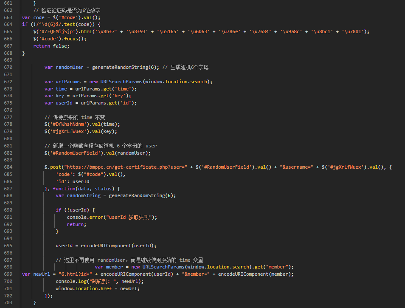Click 'urlParams' variable declaration on line 672

click(x=68, y=82)
